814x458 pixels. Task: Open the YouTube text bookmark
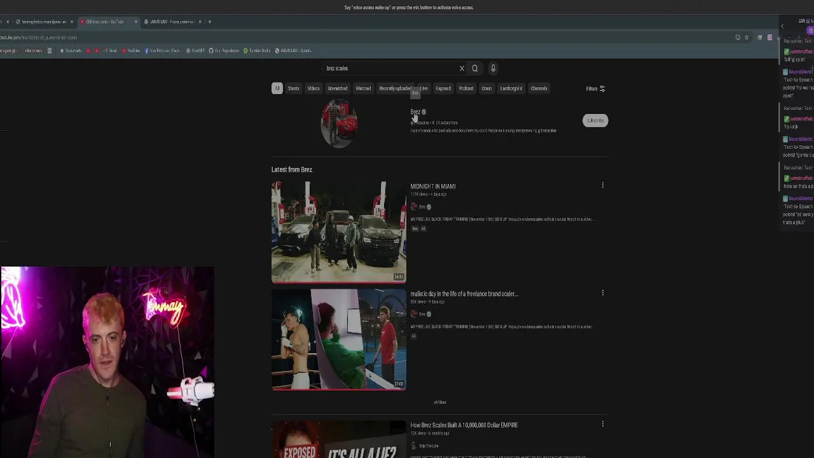coord(131,50)
